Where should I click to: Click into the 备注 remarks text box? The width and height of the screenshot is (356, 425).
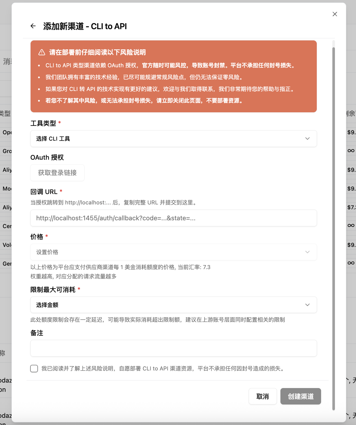click(173, 348)
